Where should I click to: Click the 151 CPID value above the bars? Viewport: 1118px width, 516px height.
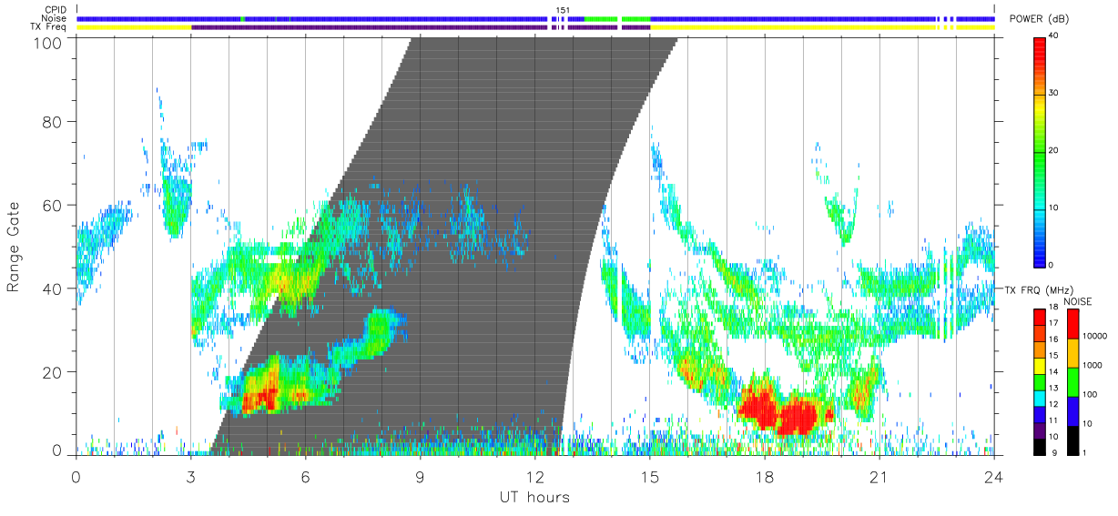(563, 10)
